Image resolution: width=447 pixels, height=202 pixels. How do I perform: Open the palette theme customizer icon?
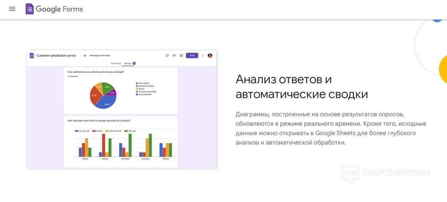click(167, 56)
